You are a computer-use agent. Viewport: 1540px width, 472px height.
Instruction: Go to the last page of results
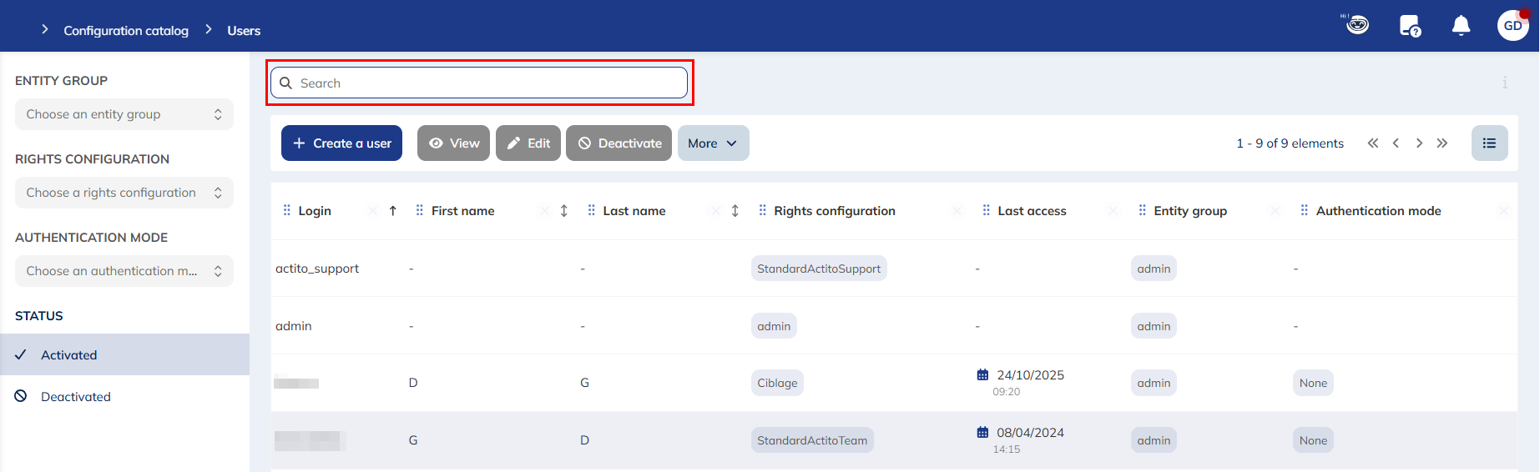[1442, 143]
